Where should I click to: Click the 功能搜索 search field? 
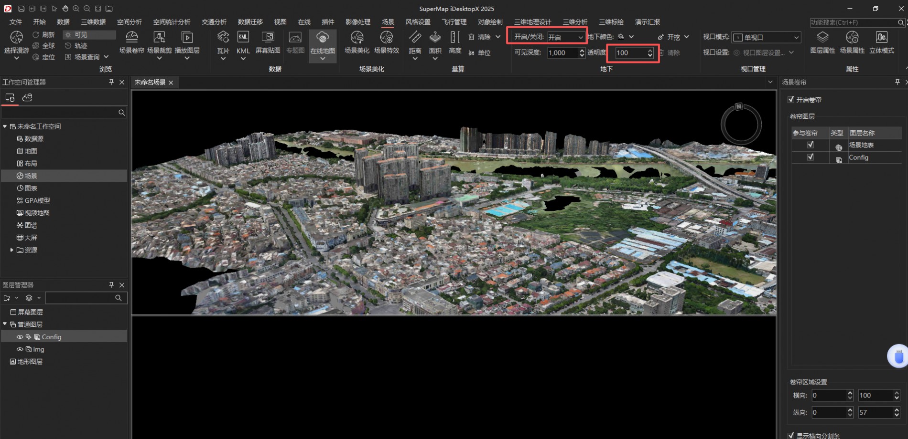pos(853,22)
